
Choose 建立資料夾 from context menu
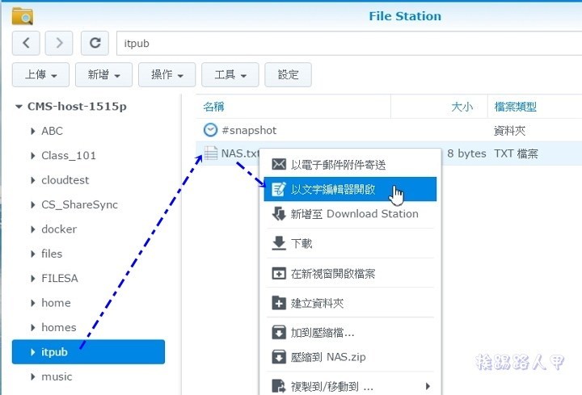click(350, 303)
